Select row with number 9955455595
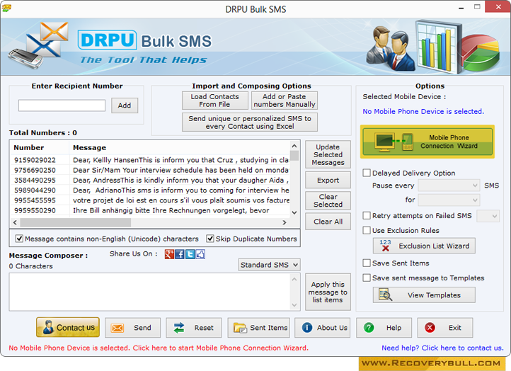This screenshot has height=371, width=511. pos(150,200)
